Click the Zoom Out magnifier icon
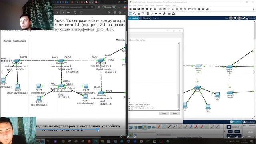The width and height of the screenshot is (256, 144). 186,9
